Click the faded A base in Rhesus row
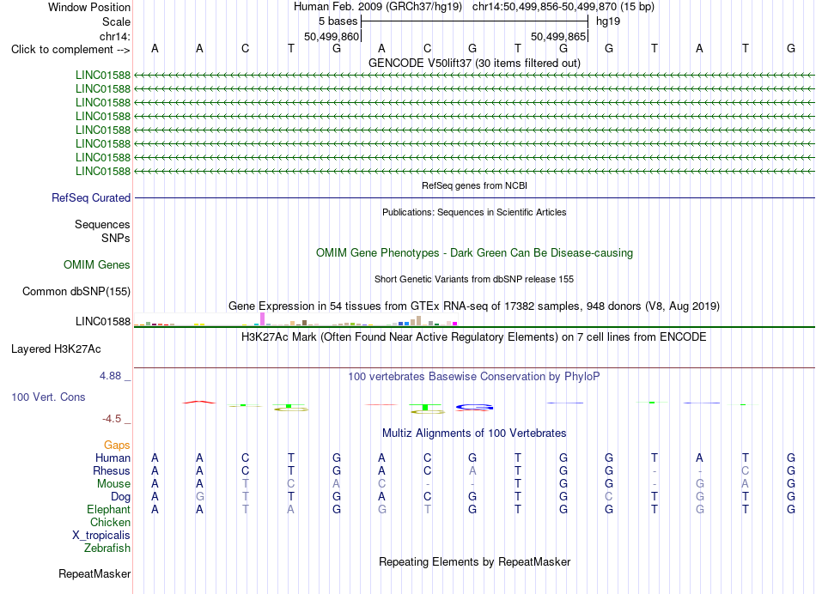The width and height of the screenshot is (816, 594). [x=472, y=470]
